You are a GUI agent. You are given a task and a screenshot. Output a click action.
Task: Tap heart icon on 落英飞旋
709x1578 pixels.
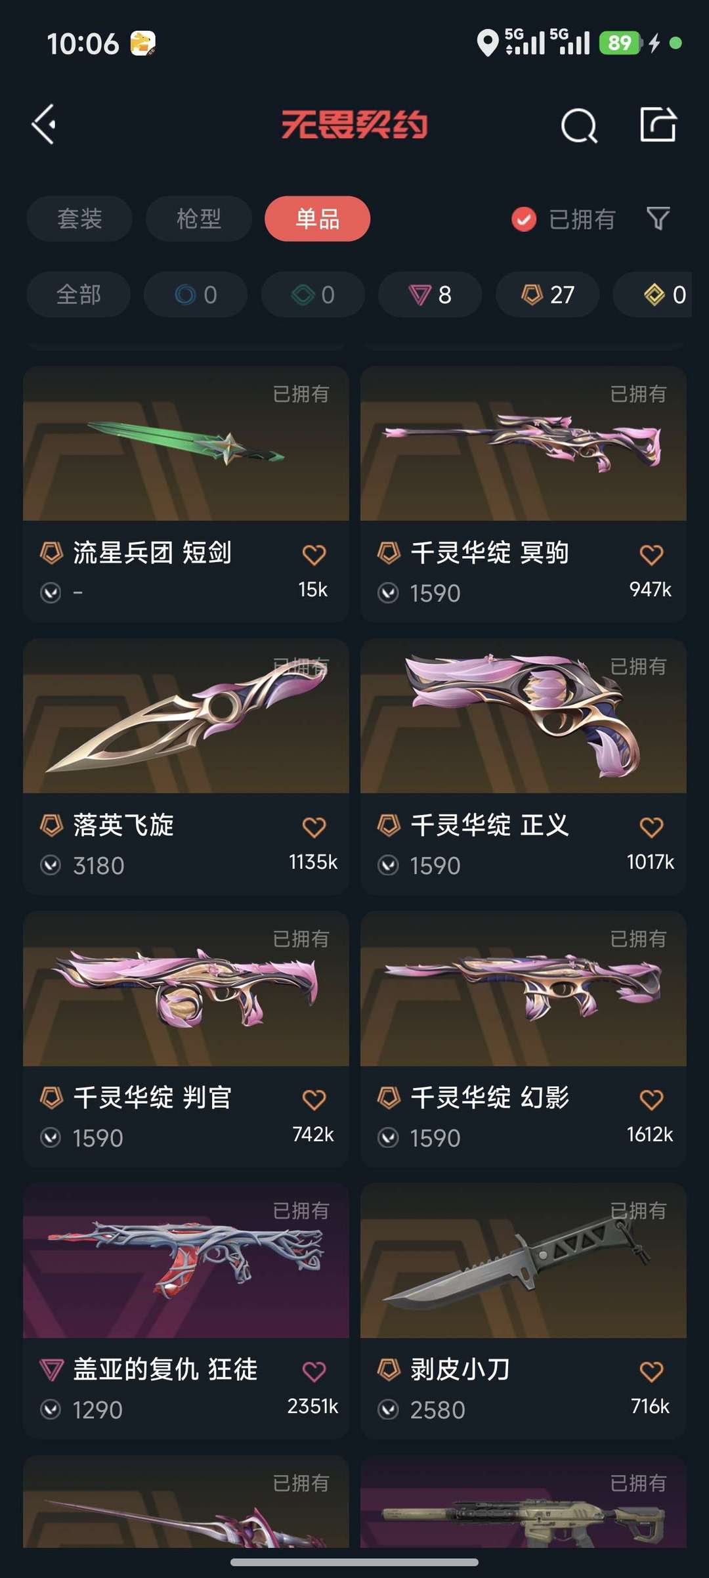(x=314, y=827)
